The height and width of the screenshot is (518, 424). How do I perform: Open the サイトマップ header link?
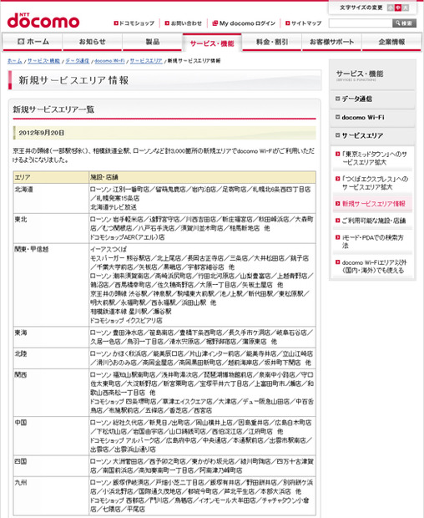306,23
